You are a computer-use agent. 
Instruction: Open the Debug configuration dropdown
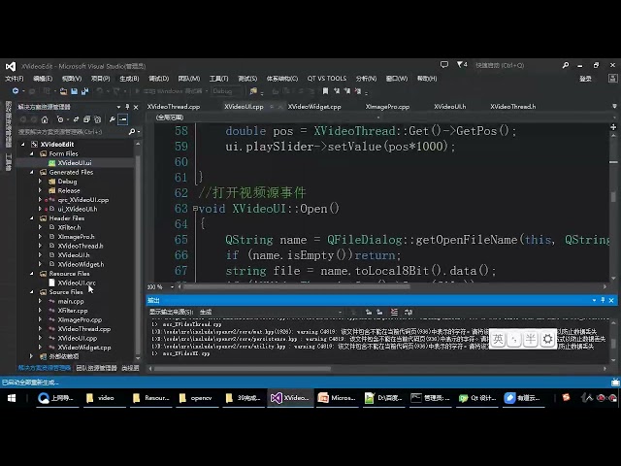240,90
